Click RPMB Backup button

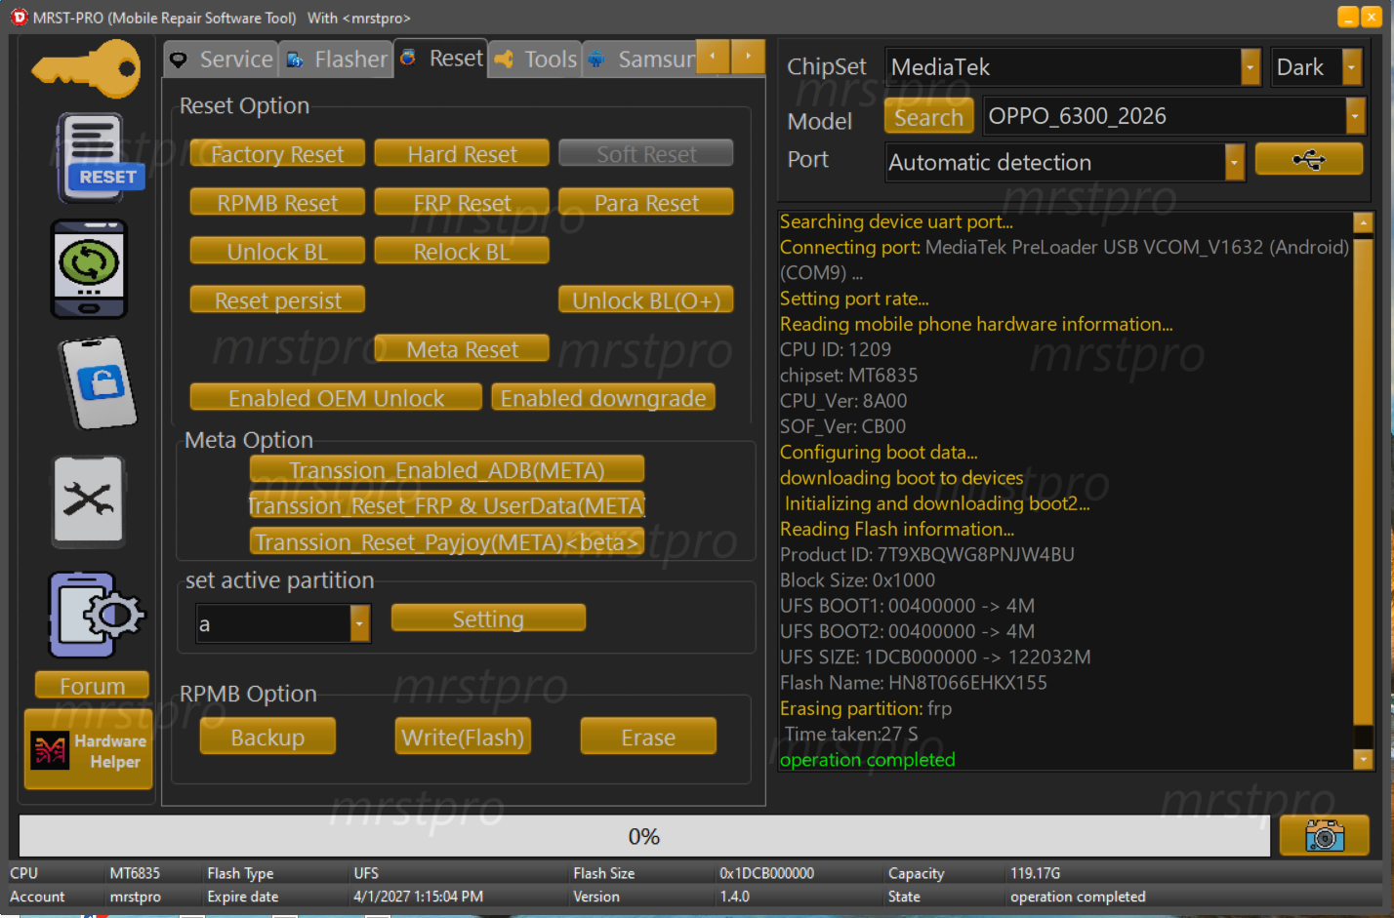point(267,737)
